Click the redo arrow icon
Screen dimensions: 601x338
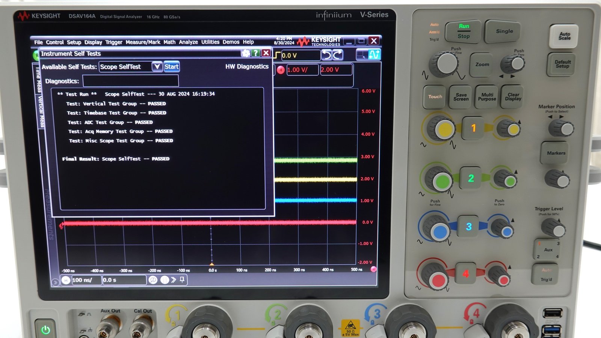point(338,56)
